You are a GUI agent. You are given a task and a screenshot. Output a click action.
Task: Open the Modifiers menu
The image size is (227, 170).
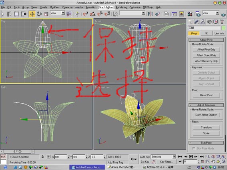[54, 7]
